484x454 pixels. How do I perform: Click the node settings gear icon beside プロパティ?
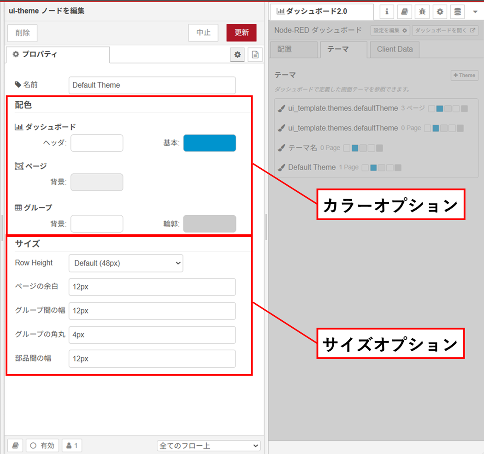click(x=237, y=55)
